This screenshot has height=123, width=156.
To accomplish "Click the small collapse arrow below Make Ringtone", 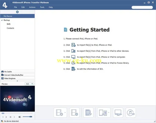I will pos(17,81).
